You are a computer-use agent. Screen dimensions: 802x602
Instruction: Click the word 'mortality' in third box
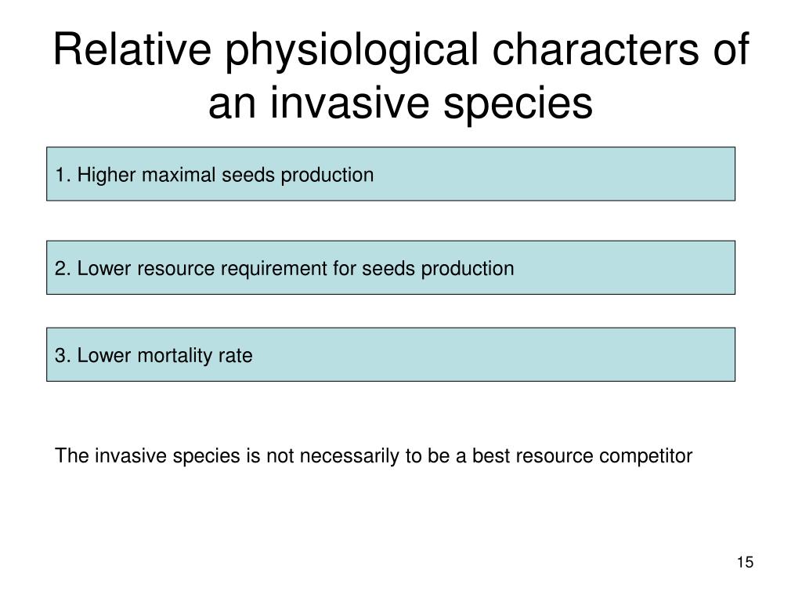point(175,355)
